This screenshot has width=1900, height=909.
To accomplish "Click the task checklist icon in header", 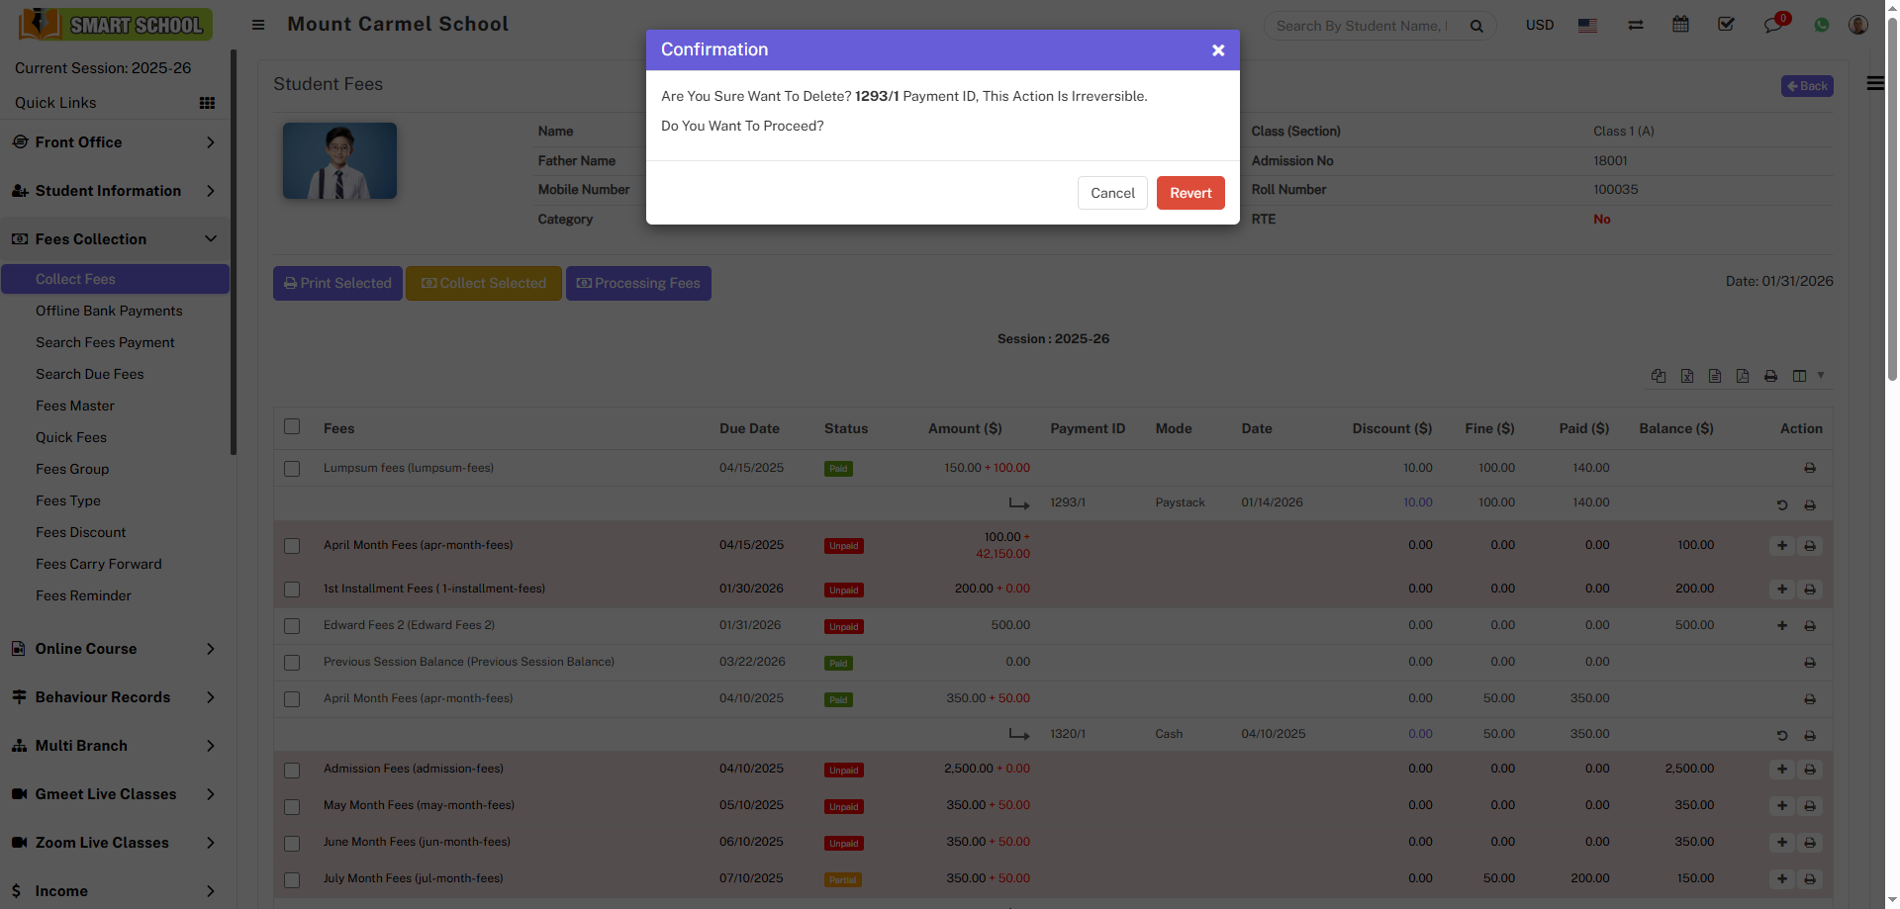I will [1726, 25].
